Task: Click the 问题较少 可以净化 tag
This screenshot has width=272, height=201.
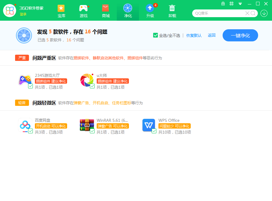Action: pyautogui.click(x=174, y=126)
